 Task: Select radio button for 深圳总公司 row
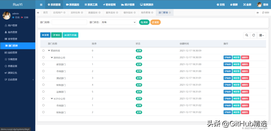[43, 57]
